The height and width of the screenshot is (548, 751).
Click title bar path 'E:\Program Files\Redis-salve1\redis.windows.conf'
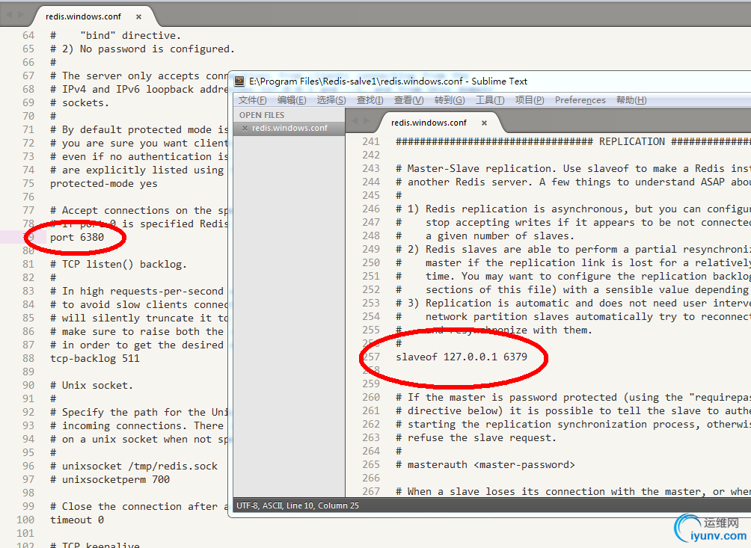[x=356, y=81]
